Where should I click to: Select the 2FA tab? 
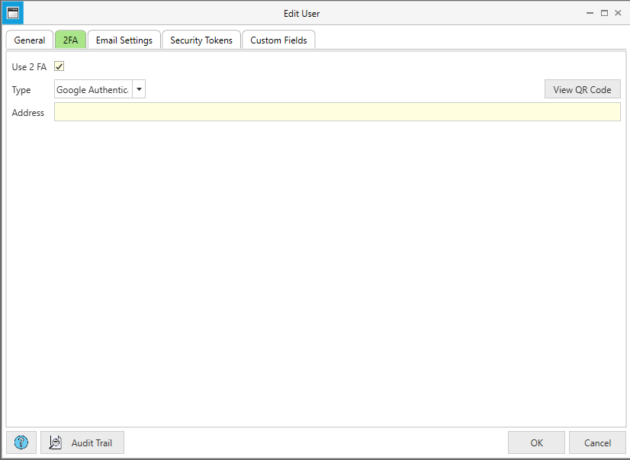coord(70,40)
